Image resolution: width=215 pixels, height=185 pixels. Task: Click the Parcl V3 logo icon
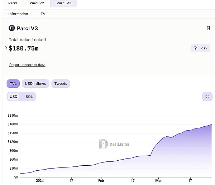point(12,28)
